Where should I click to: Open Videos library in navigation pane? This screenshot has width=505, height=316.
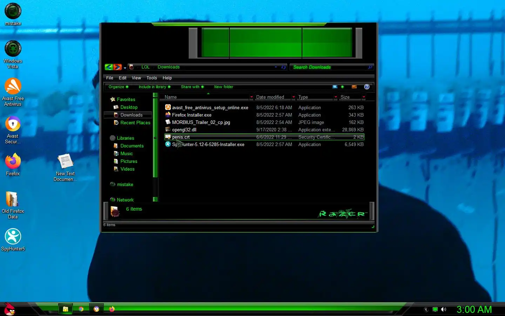point(127,169)
